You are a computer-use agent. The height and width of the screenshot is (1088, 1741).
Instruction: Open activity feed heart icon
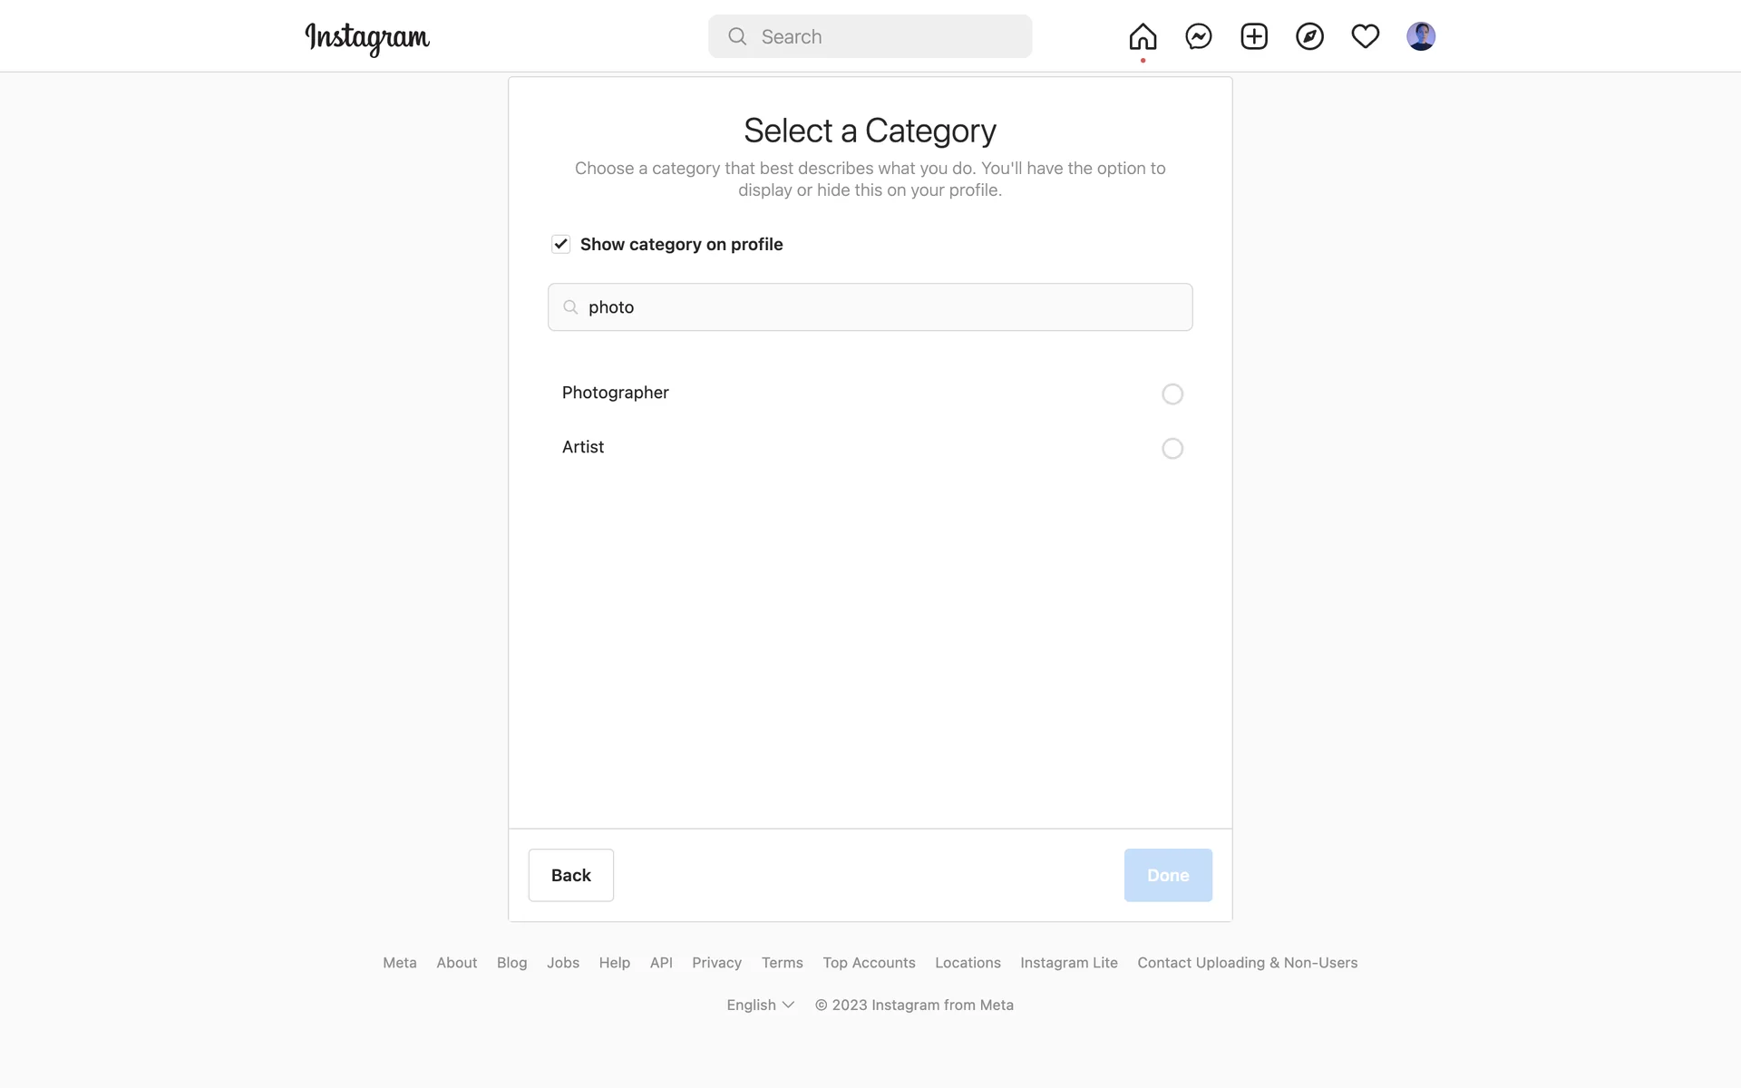(1365, 37)
